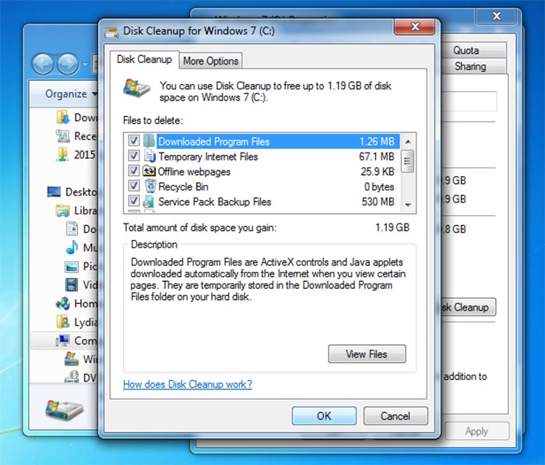
Task: Click the Service Pack Backup Files icon
Action: tap(149, 202)
